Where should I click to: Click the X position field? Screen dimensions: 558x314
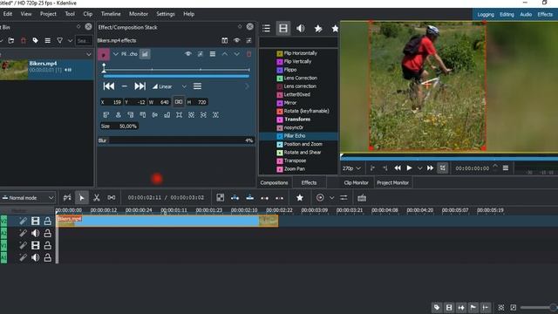[x=112, y=102]
